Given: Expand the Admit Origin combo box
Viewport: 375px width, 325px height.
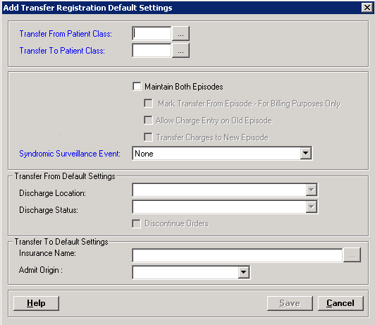Looking at the screenshot, I should coord(244,272).
